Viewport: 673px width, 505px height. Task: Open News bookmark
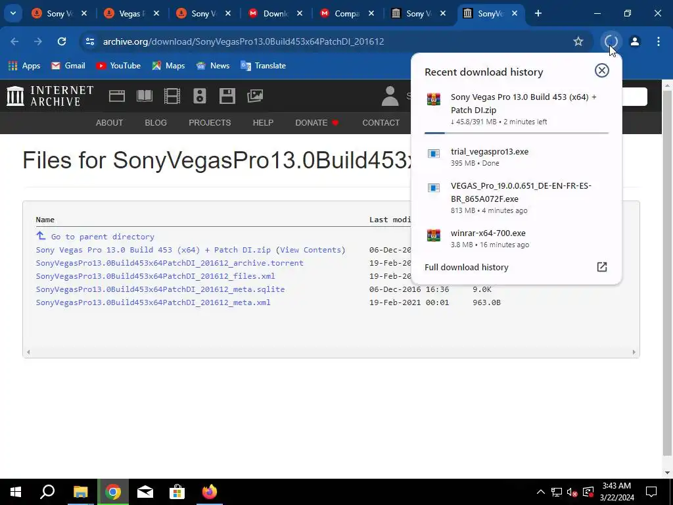(212, 66)
